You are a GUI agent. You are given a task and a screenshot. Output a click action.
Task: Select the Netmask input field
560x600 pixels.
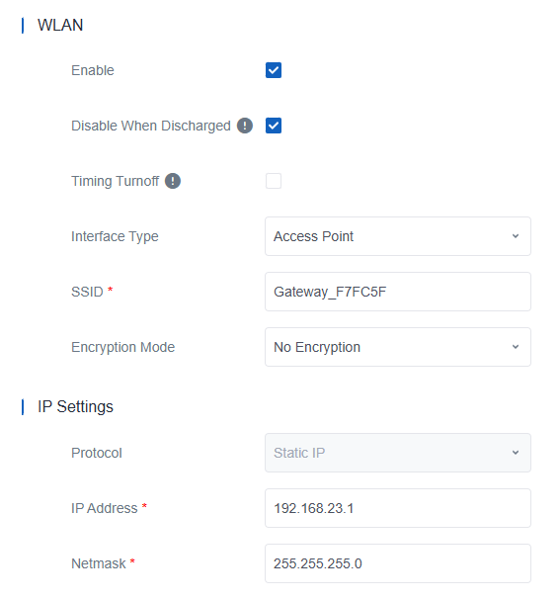[398, 563]
